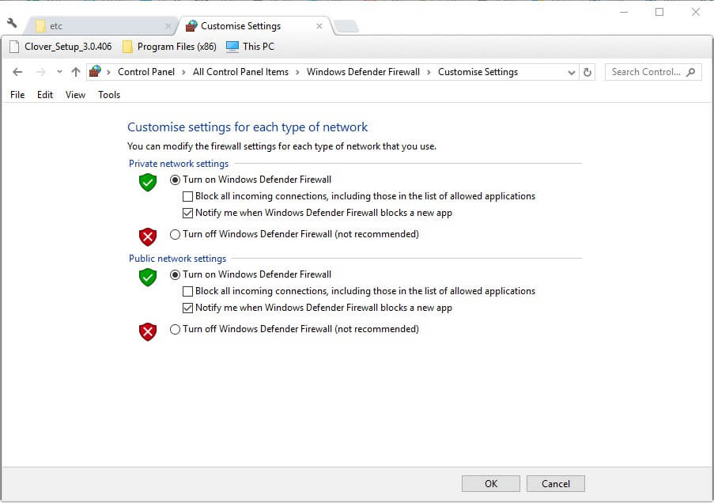
Task: Click the Customise Settings breadcrumb
Action: click(478, 72)
